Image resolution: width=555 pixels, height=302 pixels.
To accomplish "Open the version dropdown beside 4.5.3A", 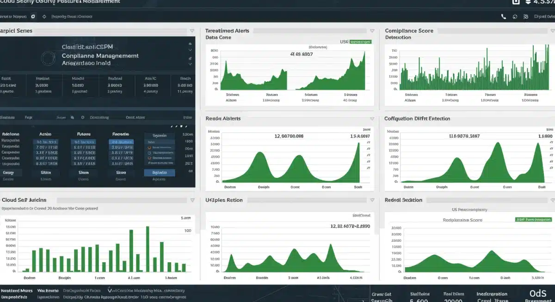I will pyautogui.click(x=528, y=3).
